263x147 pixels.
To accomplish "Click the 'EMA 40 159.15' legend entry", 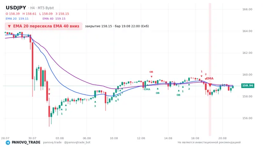I will click(54, 18).
